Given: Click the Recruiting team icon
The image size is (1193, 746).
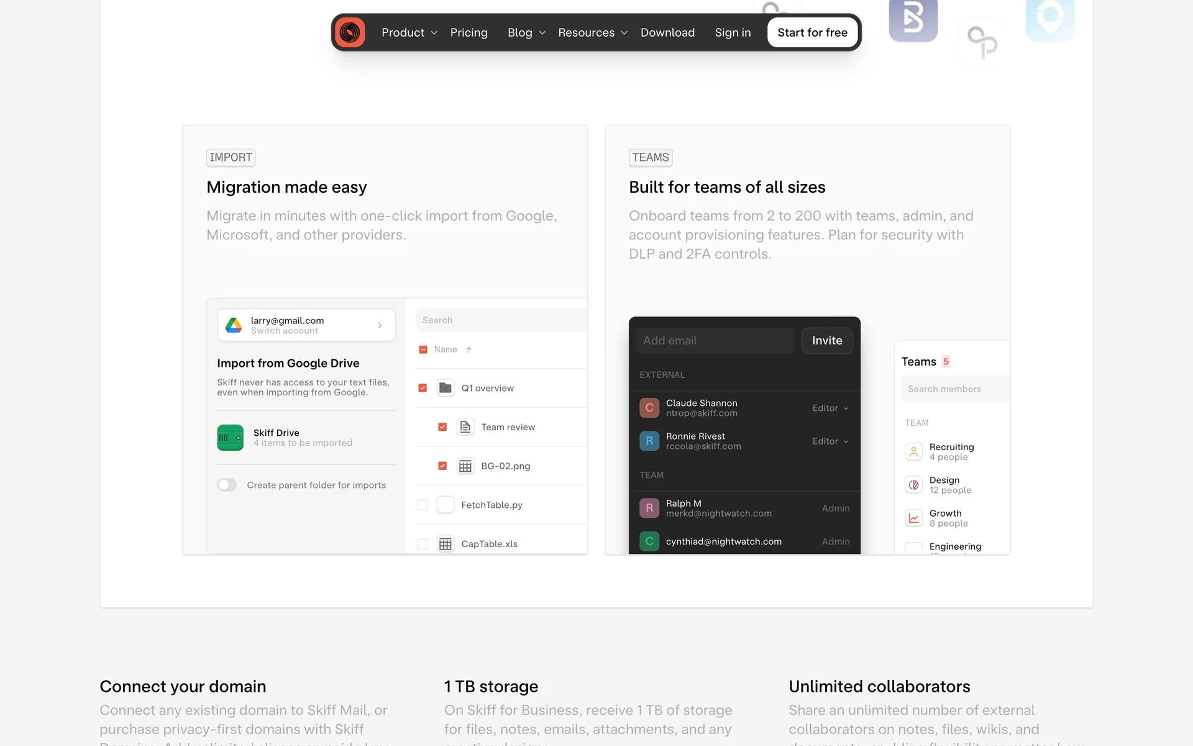Looking at the screenshot, I should click(x=913, y=452).
